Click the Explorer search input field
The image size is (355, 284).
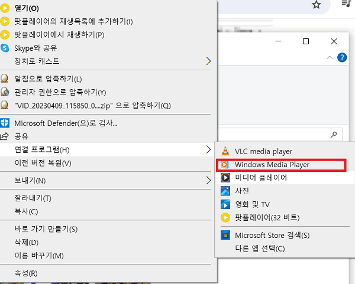(280, 135)
